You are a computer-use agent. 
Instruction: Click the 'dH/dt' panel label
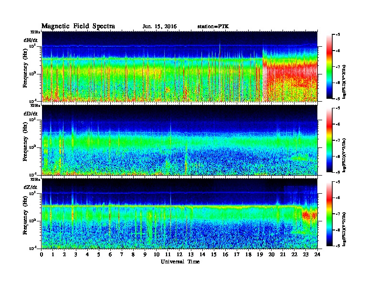pos(31,40)
